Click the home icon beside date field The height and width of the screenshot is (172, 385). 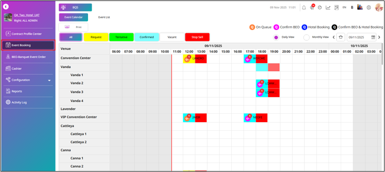340,37
